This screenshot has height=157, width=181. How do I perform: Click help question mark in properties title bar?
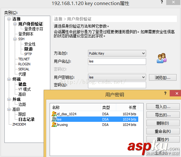click(162, 2)
